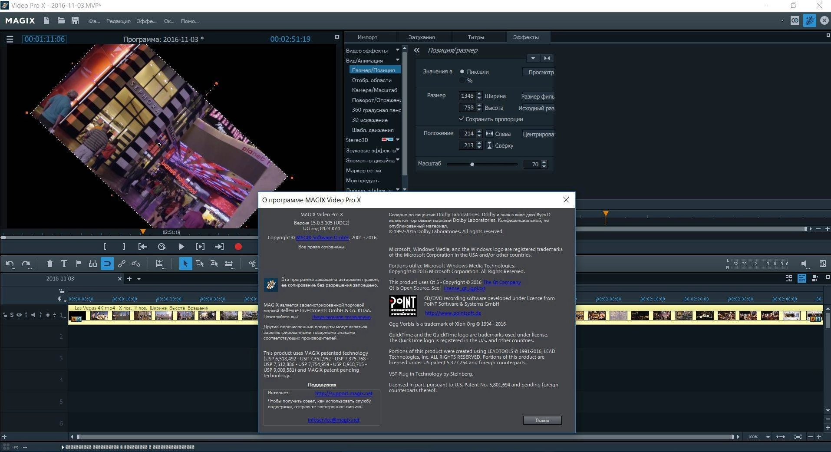The image size is (831, 452).
Task: Switch to Титры tab
Action: 476,37
